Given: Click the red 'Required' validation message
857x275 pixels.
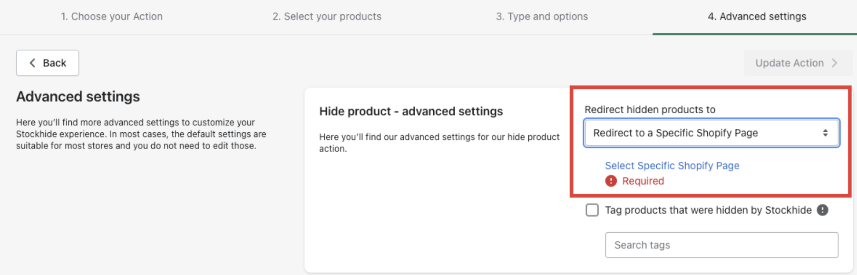Looking at the screenshot, I should [643, 181].
